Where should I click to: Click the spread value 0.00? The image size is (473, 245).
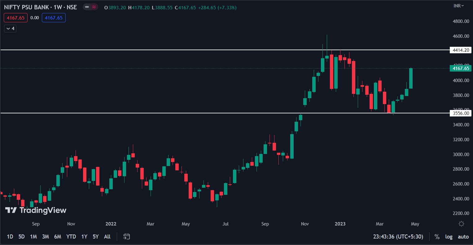pyautogui.click(x=35, y=18)
